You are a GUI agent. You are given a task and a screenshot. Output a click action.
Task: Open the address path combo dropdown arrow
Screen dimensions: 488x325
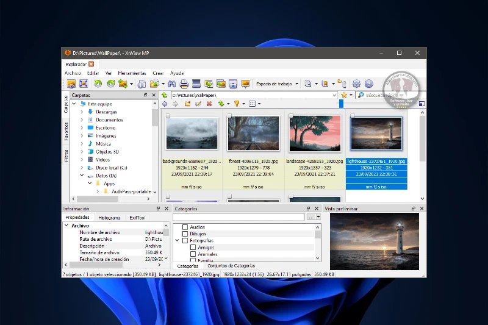click(x=334, y=95)
